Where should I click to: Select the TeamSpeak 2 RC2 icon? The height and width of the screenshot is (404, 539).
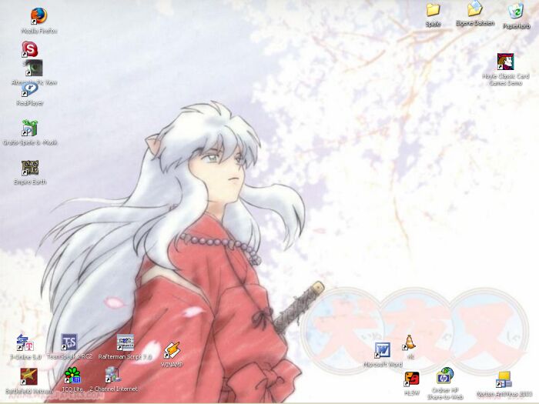pos(69,342)
